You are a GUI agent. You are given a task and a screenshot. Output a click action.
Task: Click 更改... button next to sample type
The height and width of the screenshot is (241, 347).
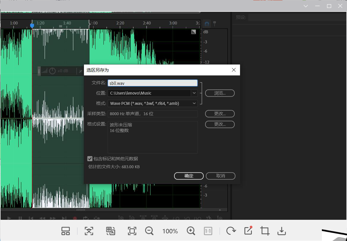coord(220,113)
